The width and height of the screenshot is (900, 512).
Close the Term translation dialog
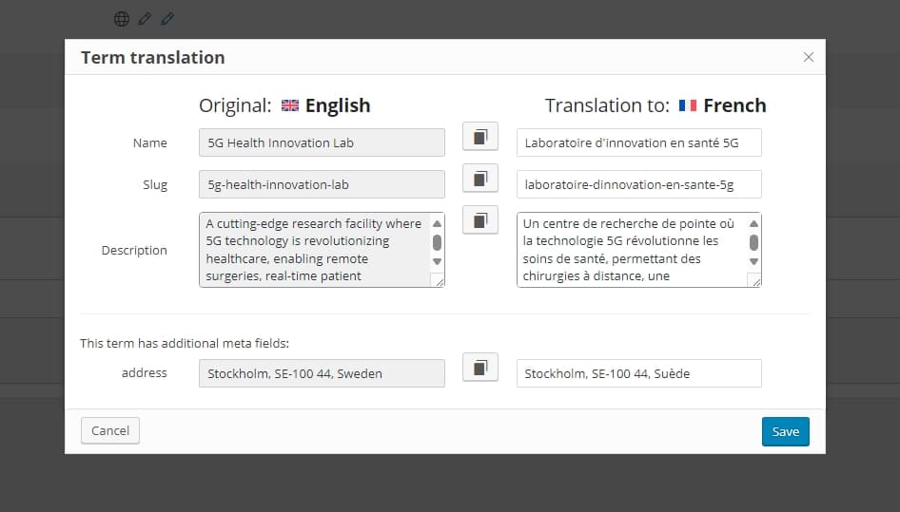(x=809, y=57)
